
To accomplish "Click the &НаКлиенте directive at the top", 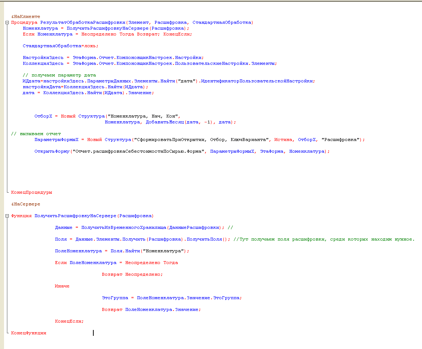I will pyautogui.click(x=26, y=16).
